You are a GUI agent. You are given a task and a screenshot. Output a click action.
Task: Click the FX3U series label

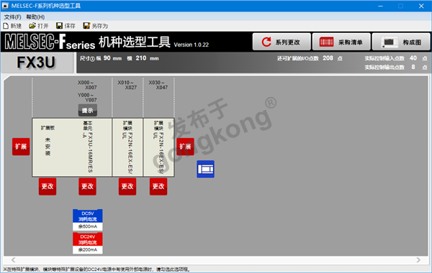pos(36,63)
